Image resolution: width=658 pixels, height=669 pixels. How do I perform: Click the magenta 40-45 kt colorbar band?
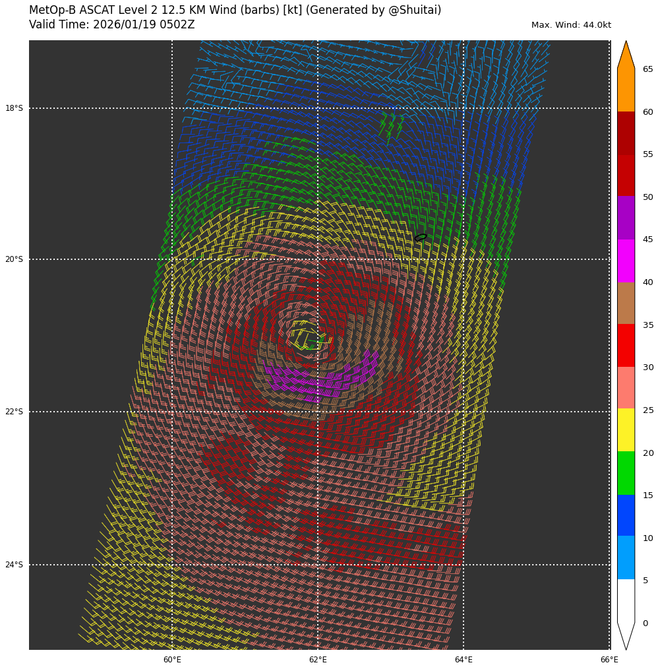pos(626,261)
